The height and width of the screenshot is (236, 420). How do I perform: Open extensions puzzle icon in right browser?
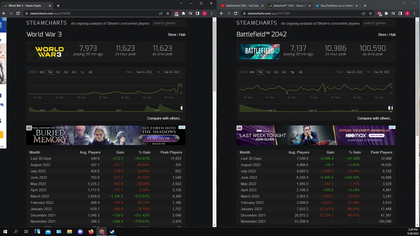click(x=386, y=13)
